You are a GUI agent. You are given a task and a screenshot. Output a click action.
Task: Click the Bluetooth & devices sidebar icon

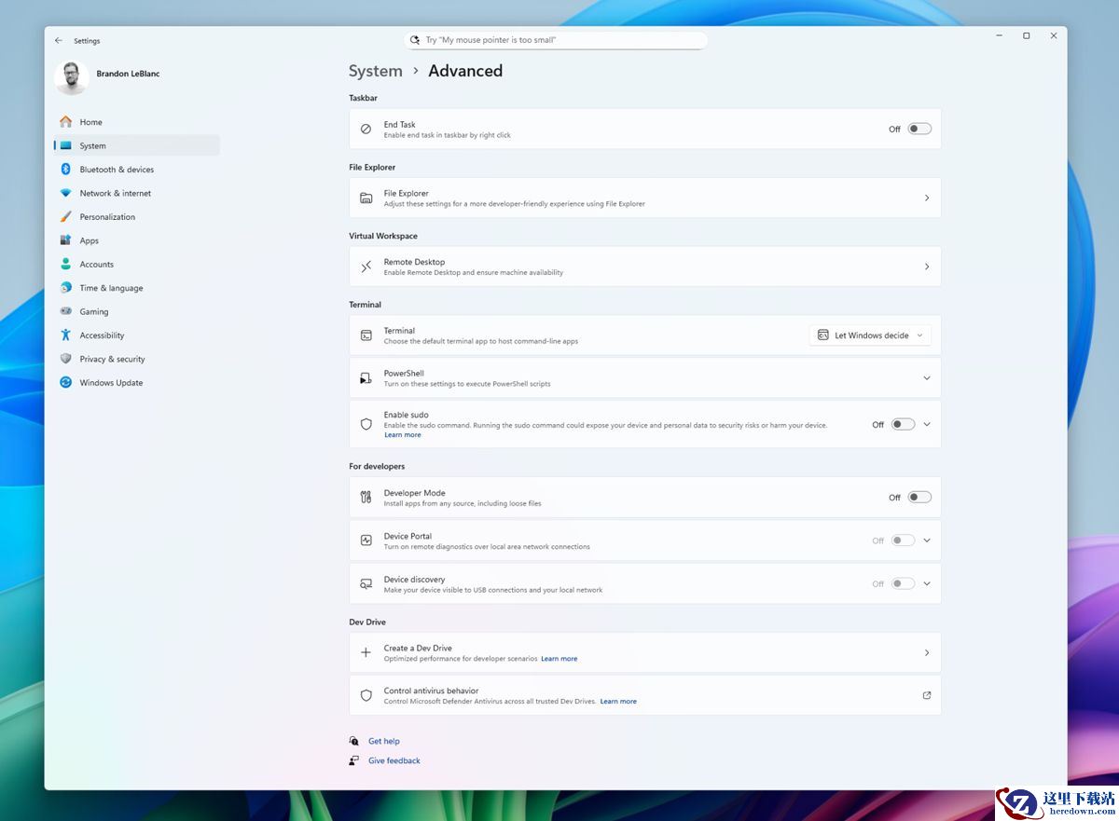coord(65,170)
